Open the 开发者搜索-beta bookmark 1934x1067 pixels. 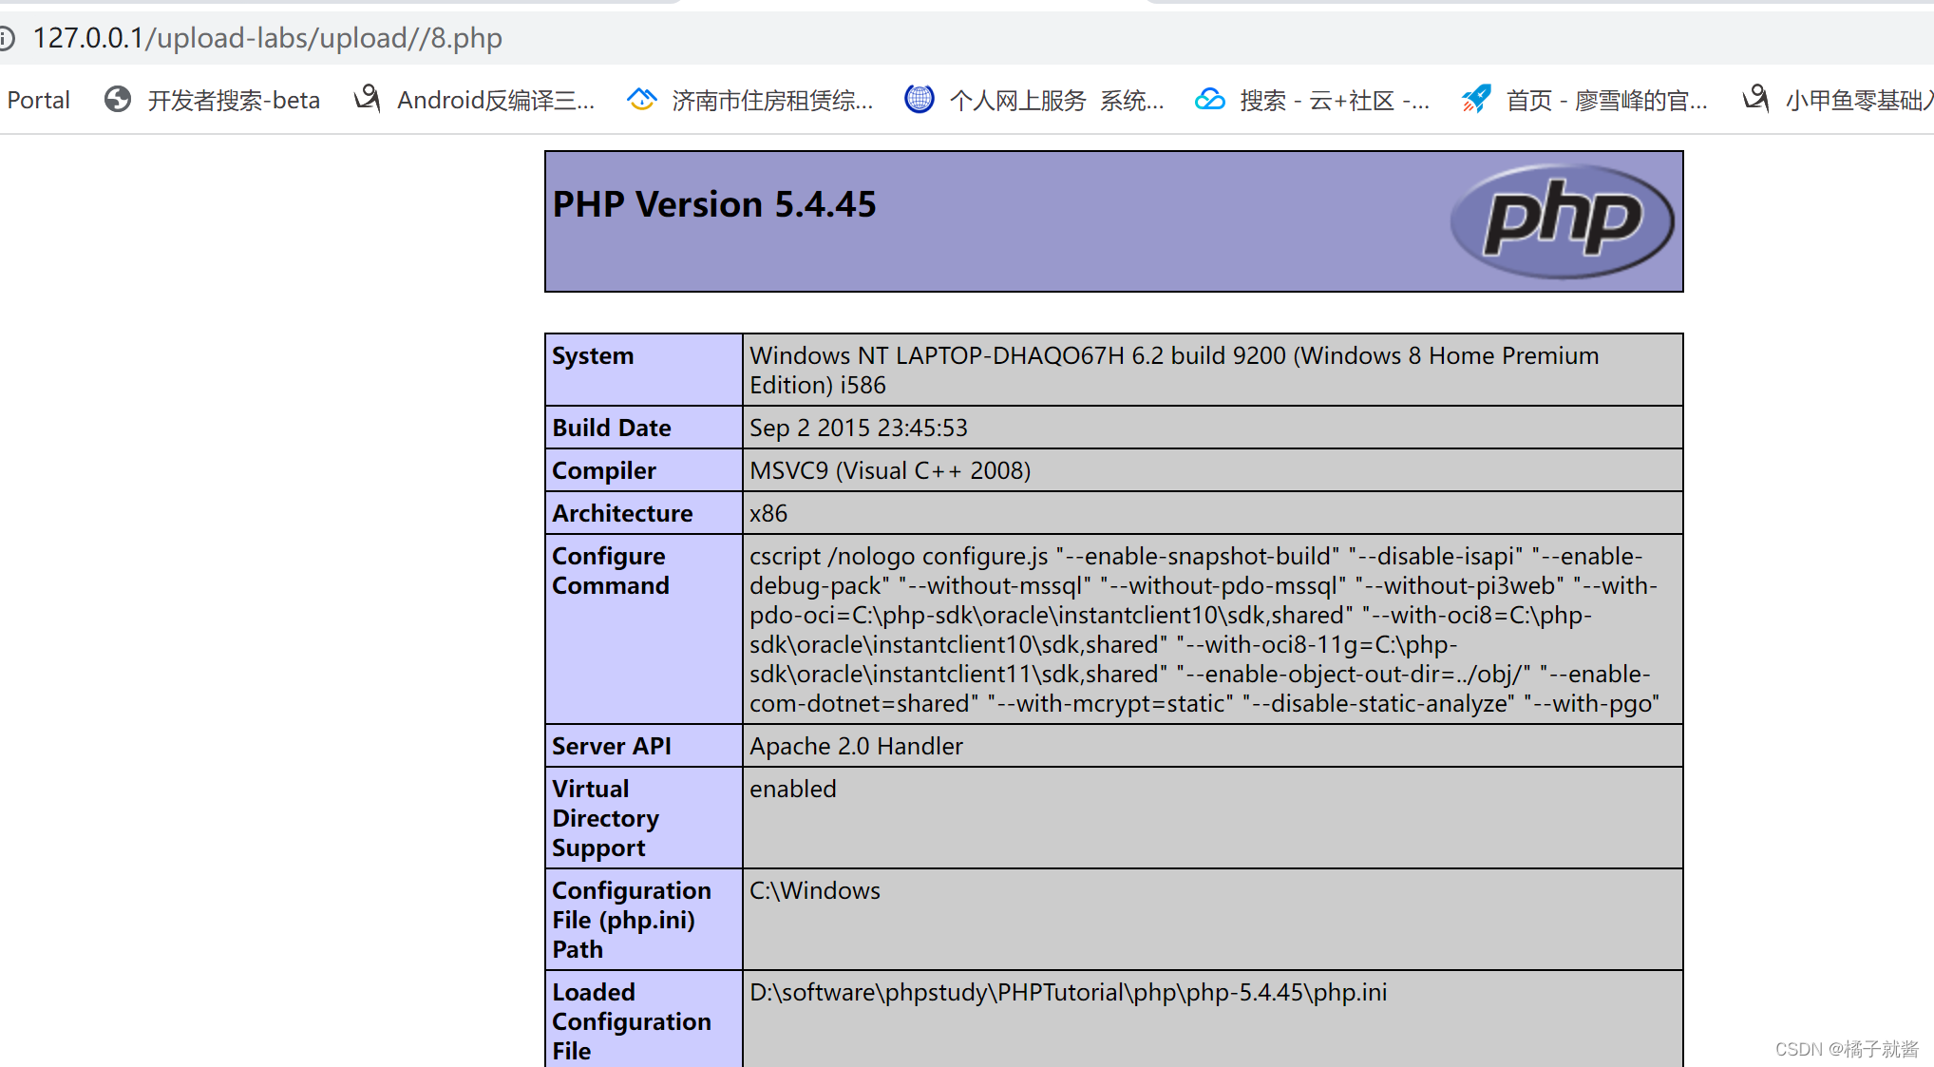pos(234,100)
